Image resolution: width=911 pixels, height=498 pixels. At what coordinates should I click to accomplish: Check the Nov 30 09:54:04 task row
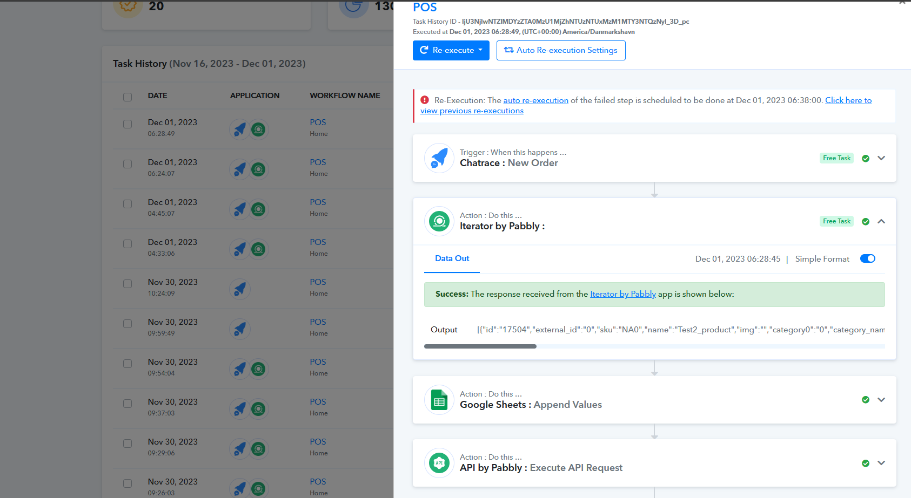(x=128, y=364)
